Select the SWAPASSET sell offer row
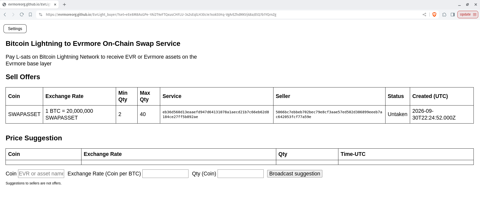 tap(240, 114)
